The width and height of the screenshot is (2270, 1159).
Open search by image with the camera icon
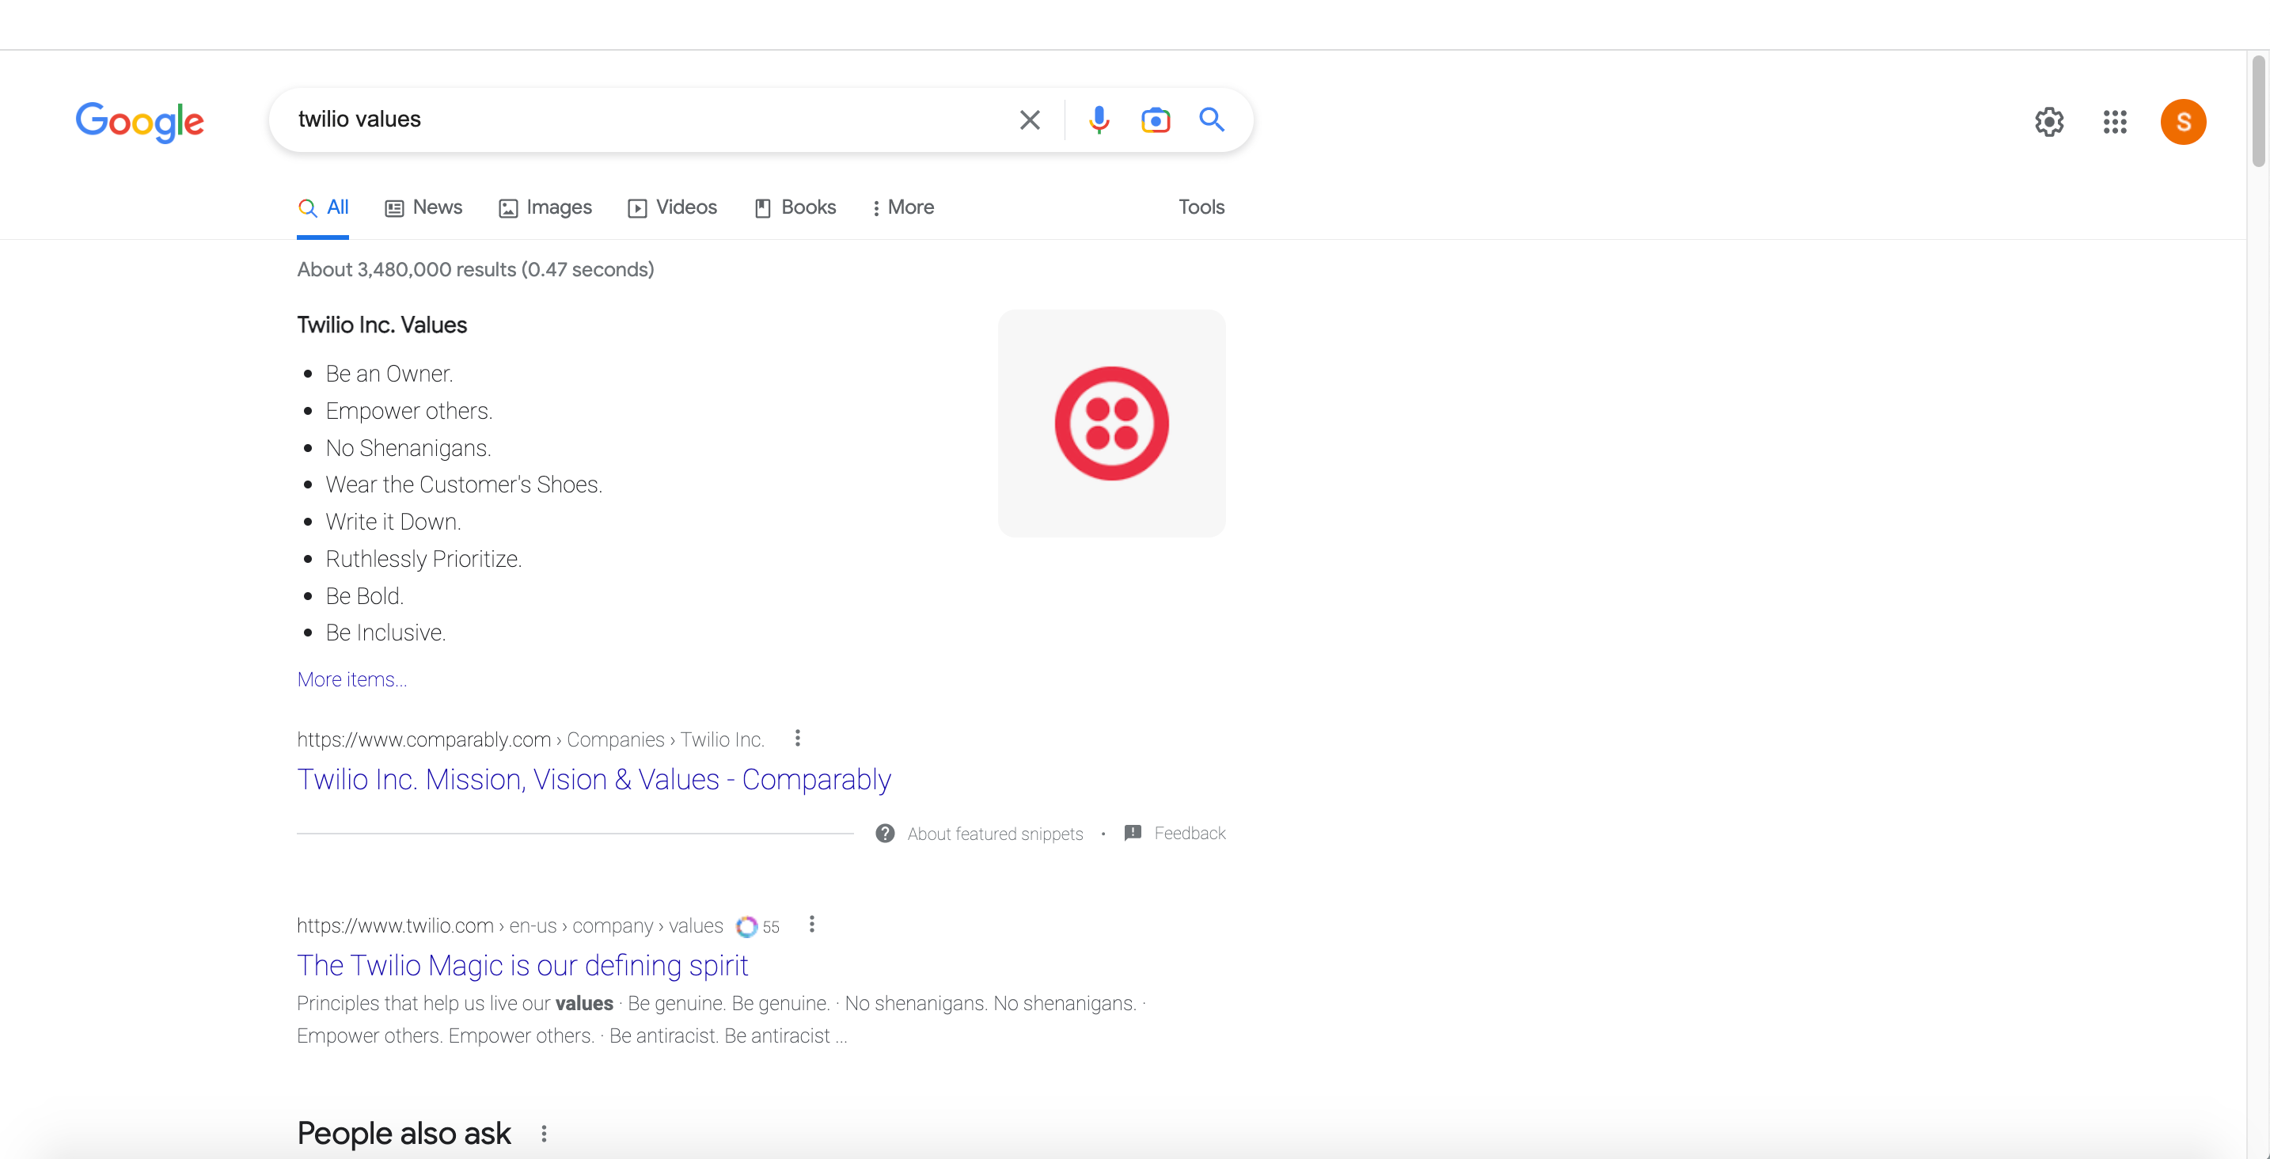point(1154,120)
